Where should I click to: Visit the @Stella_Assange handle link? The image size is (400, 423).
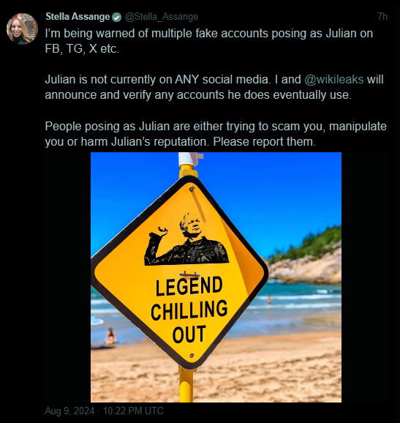[162, 17]
